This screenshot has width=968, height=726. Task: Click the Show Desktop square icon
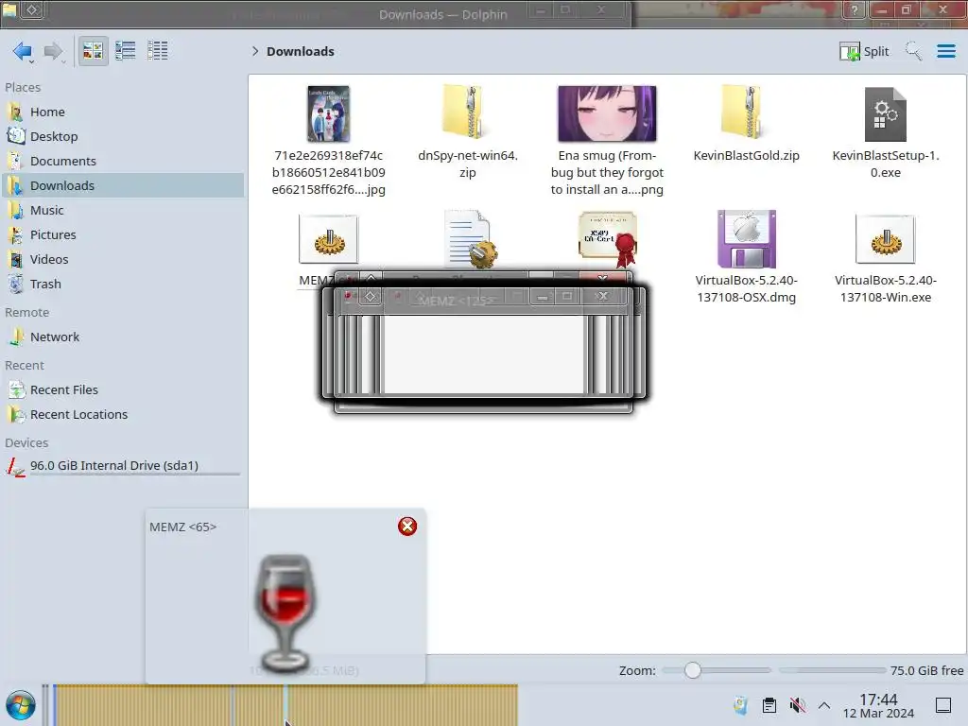point(943,705)
